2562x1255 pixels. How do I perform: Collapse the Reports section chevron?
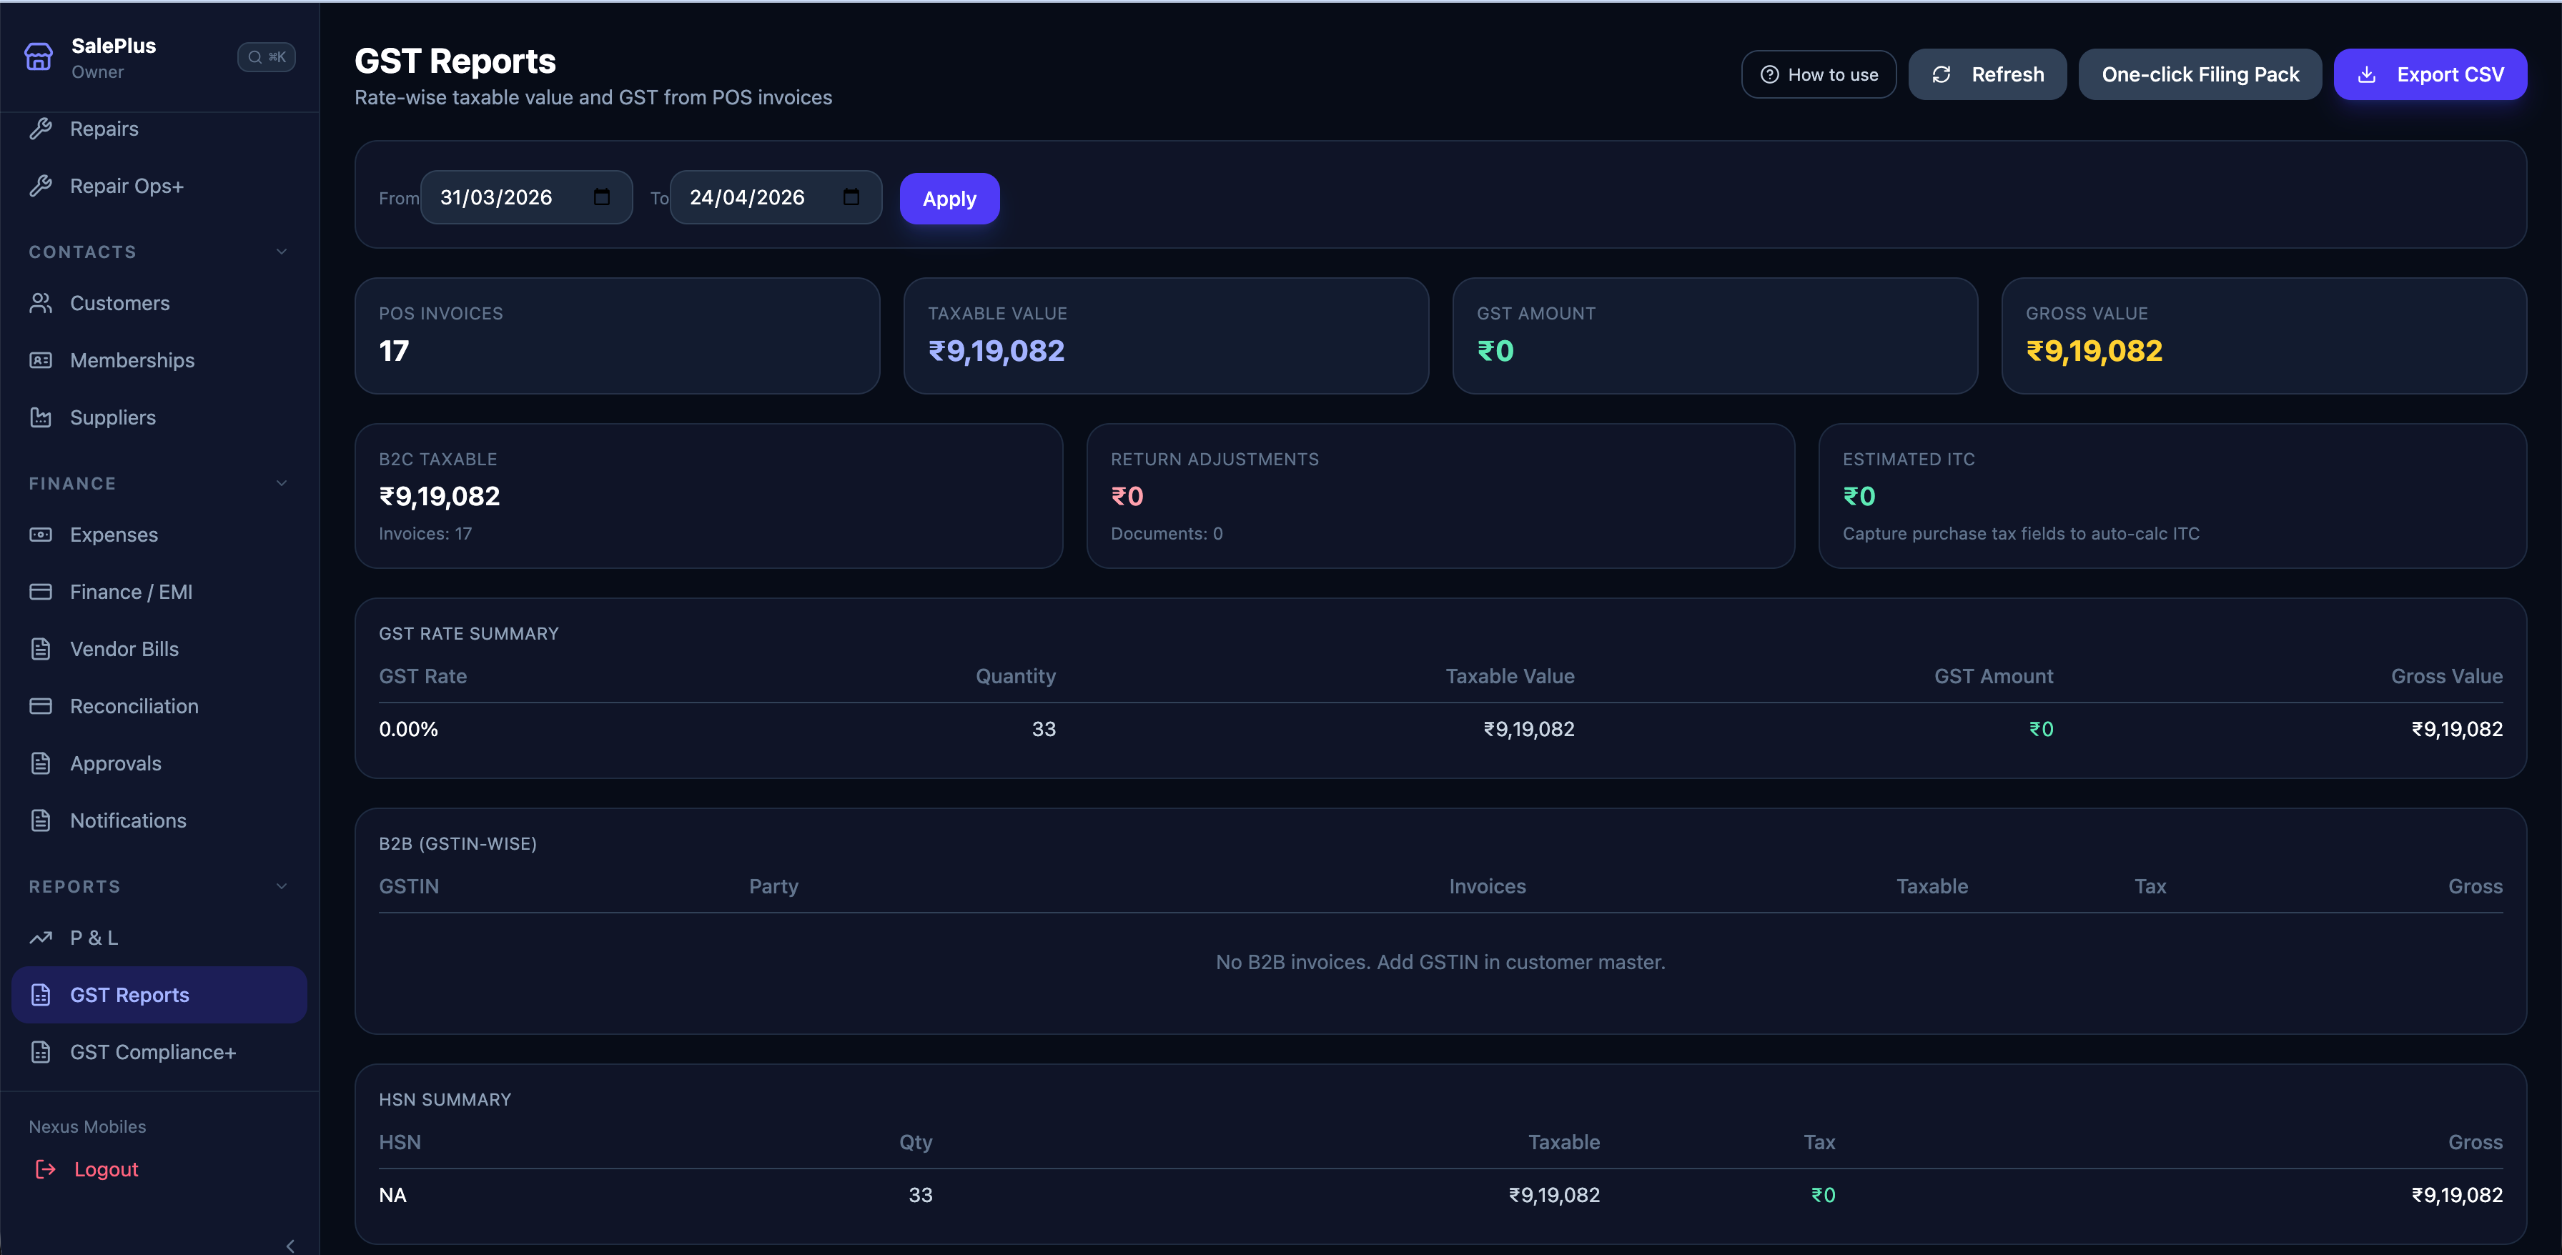point(282,886)
